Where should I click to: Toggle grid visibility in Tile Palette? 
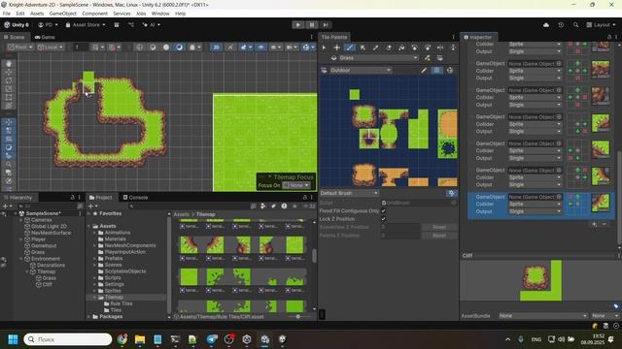click(x=436, y=70)
